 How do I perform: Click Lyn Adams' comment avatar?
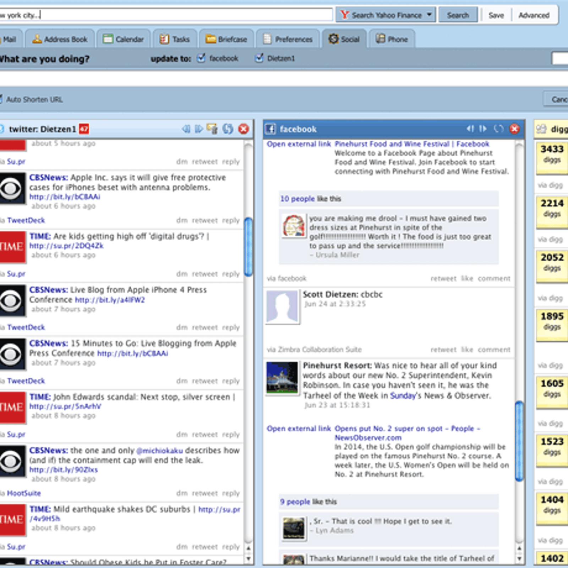[x=294, y=528]
